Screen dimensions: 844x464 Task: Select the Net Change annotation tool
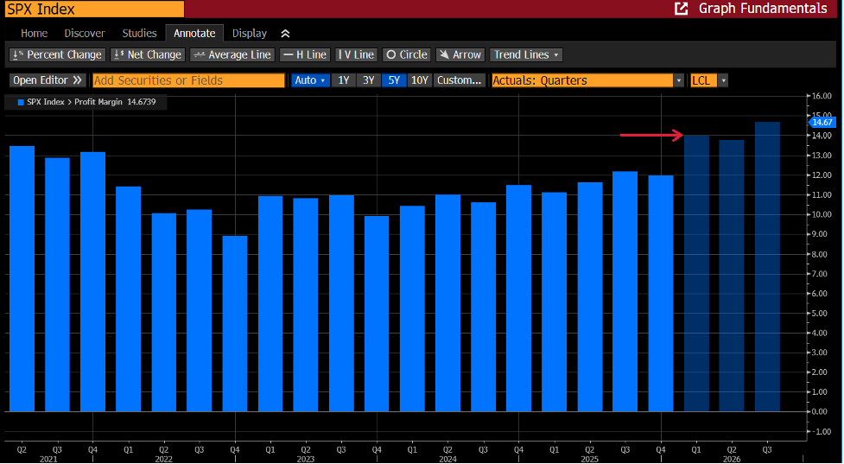[148, 55]
